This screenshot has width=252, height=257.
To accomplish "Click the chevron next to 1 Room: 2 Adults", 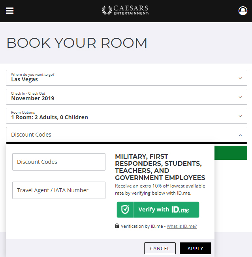I will click(240, 116).
